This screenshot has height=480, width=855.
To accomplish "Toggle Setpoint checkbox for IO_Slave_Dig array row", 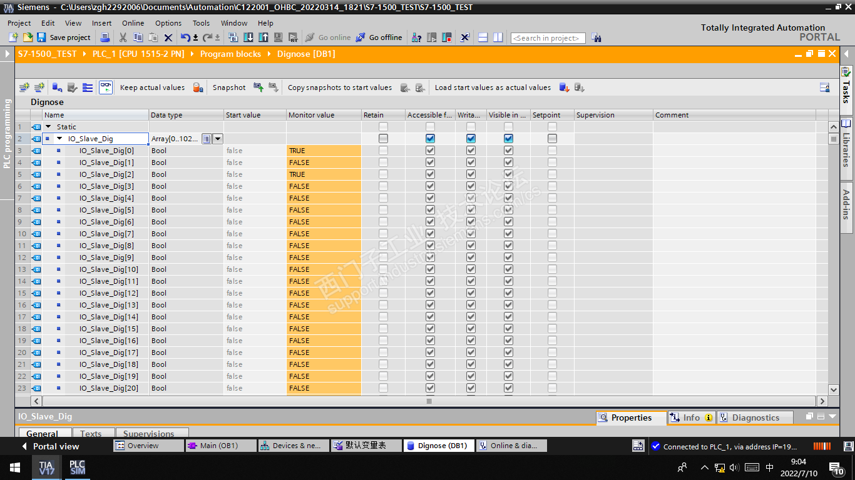I will coord(552,139).
